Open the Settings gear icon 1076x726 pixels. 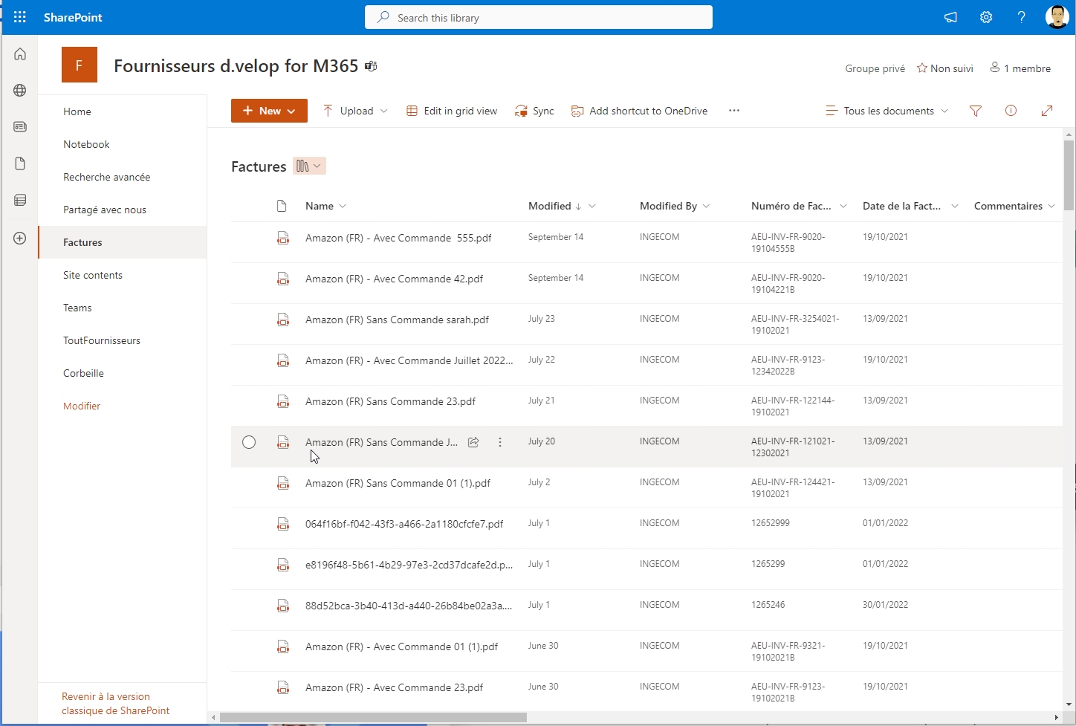click(986, 17)
